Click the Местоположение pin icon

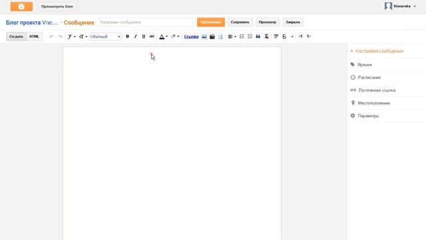tap(353, 103)
